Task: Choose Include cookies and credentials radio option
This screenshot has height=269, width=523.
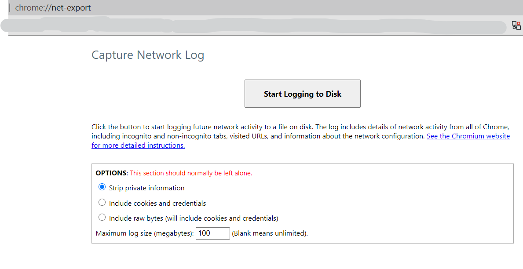Action: pos(102,202)
